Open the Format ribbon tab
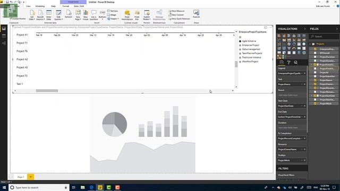Image resolution: width=340 pixels, height=191 pixels. (x=65, y=6)
